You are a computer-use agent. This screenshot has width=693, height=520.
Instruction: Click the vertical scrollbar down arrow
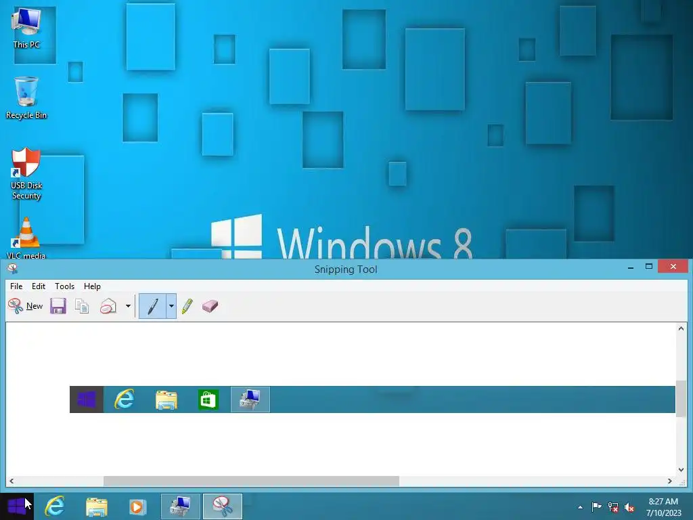[x=681, y=470]
